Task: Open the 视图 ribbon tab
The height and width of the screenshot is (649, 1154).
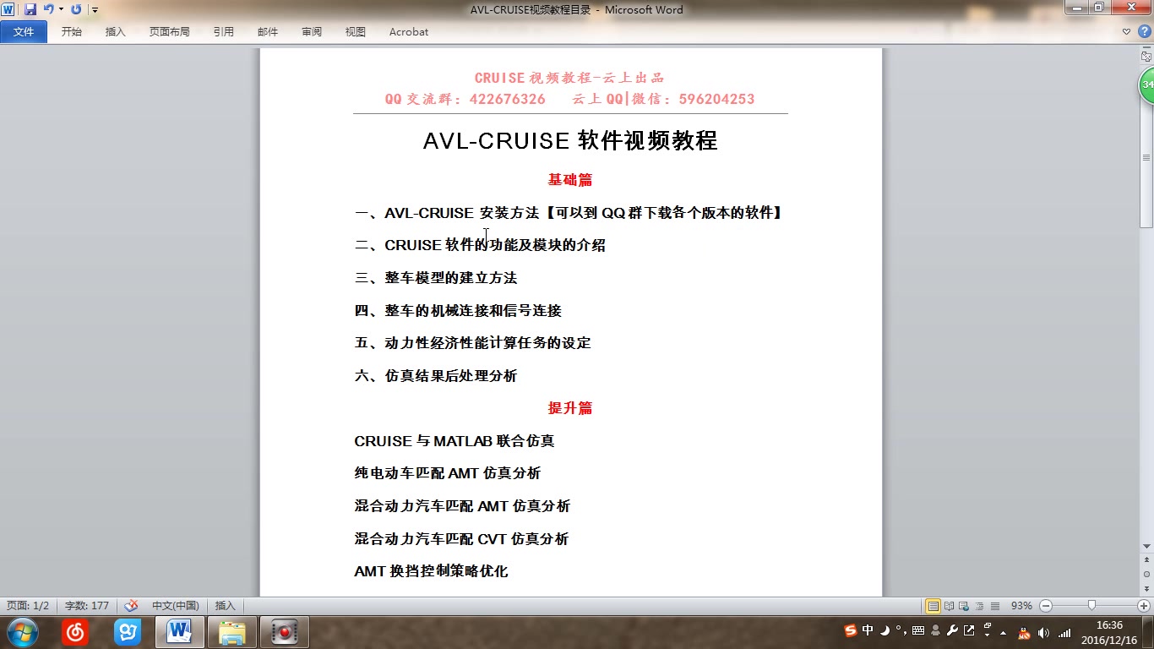Action: point(356,31)
